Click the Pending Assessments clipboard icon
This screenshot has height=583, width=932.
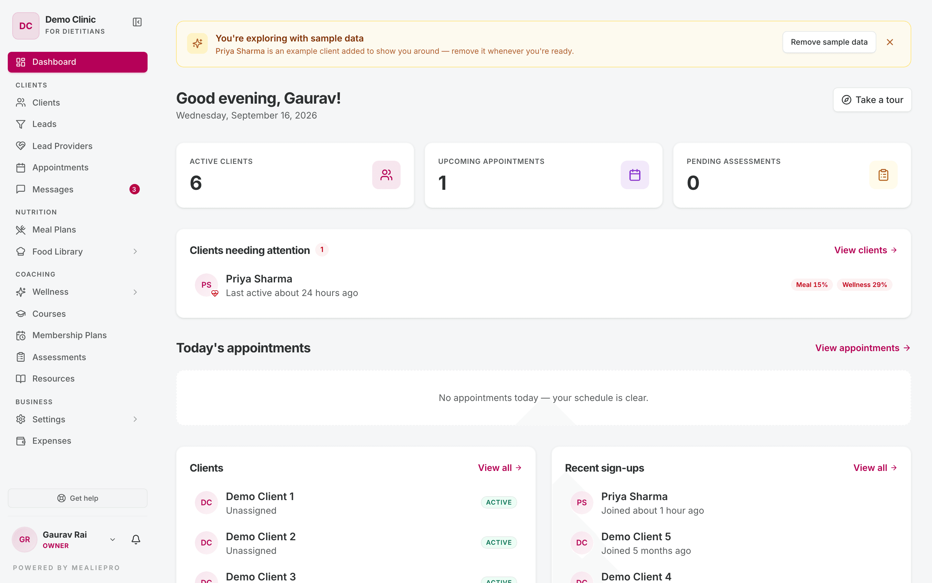tap(883, 175)
